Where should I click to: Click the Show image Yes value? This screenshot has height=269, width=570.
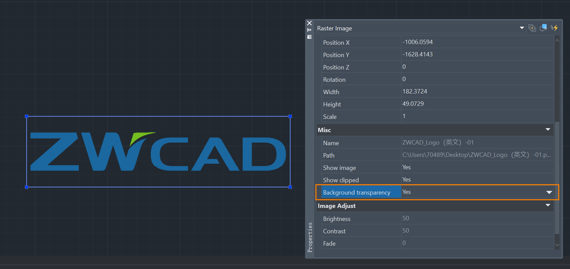tap(406, 167)
